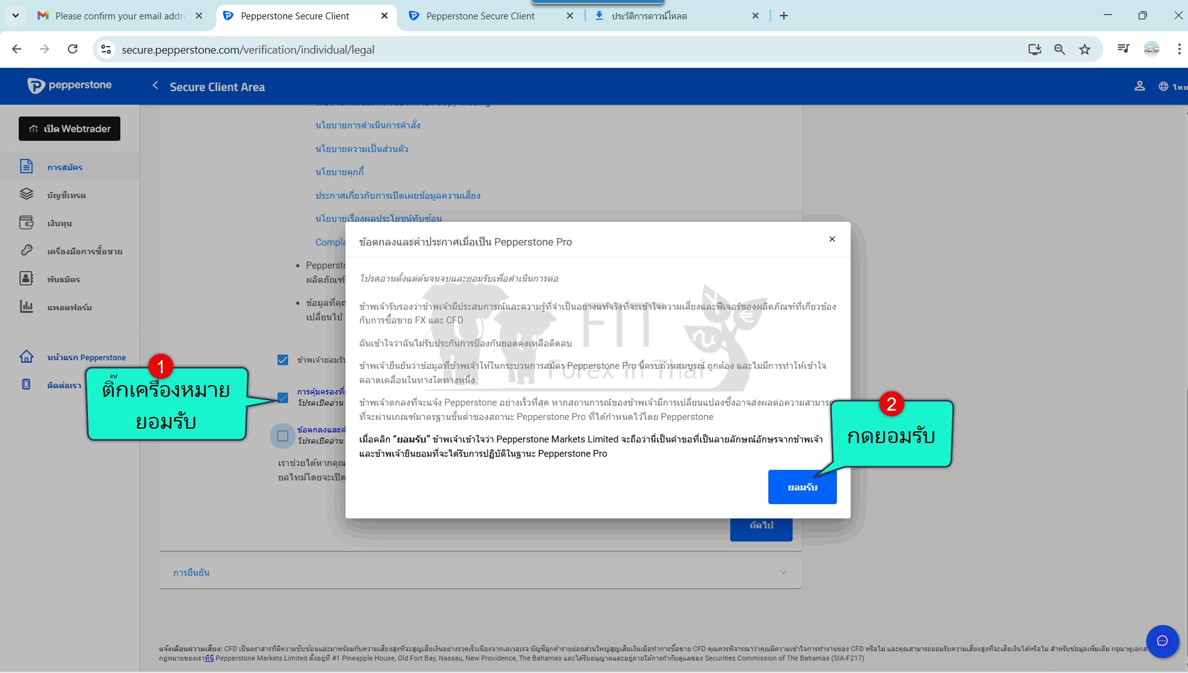
Task: Select the การสมัคร application document icon
Action: [x=26, y=166]
